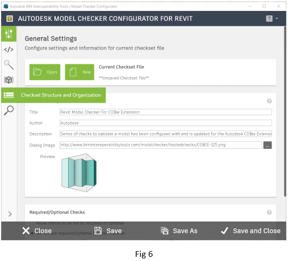The width and height of the screenshot is (290, 261).
Task: Edit the Author input field
Action: [166, 123]
